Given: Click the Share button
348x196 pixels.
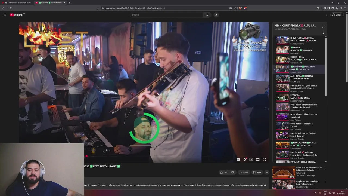Looking at the screenshot, I should [x=244, y=172].
